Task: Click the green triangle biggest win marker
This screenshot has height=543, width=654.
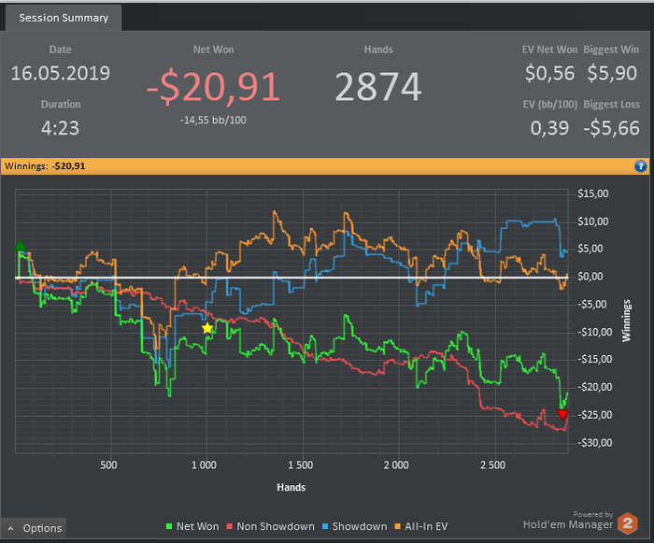Action: pyautogui.click(x=20, y=246)
